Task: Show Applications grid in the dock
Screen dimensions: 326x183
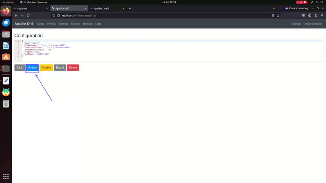Action: [6, 176]
